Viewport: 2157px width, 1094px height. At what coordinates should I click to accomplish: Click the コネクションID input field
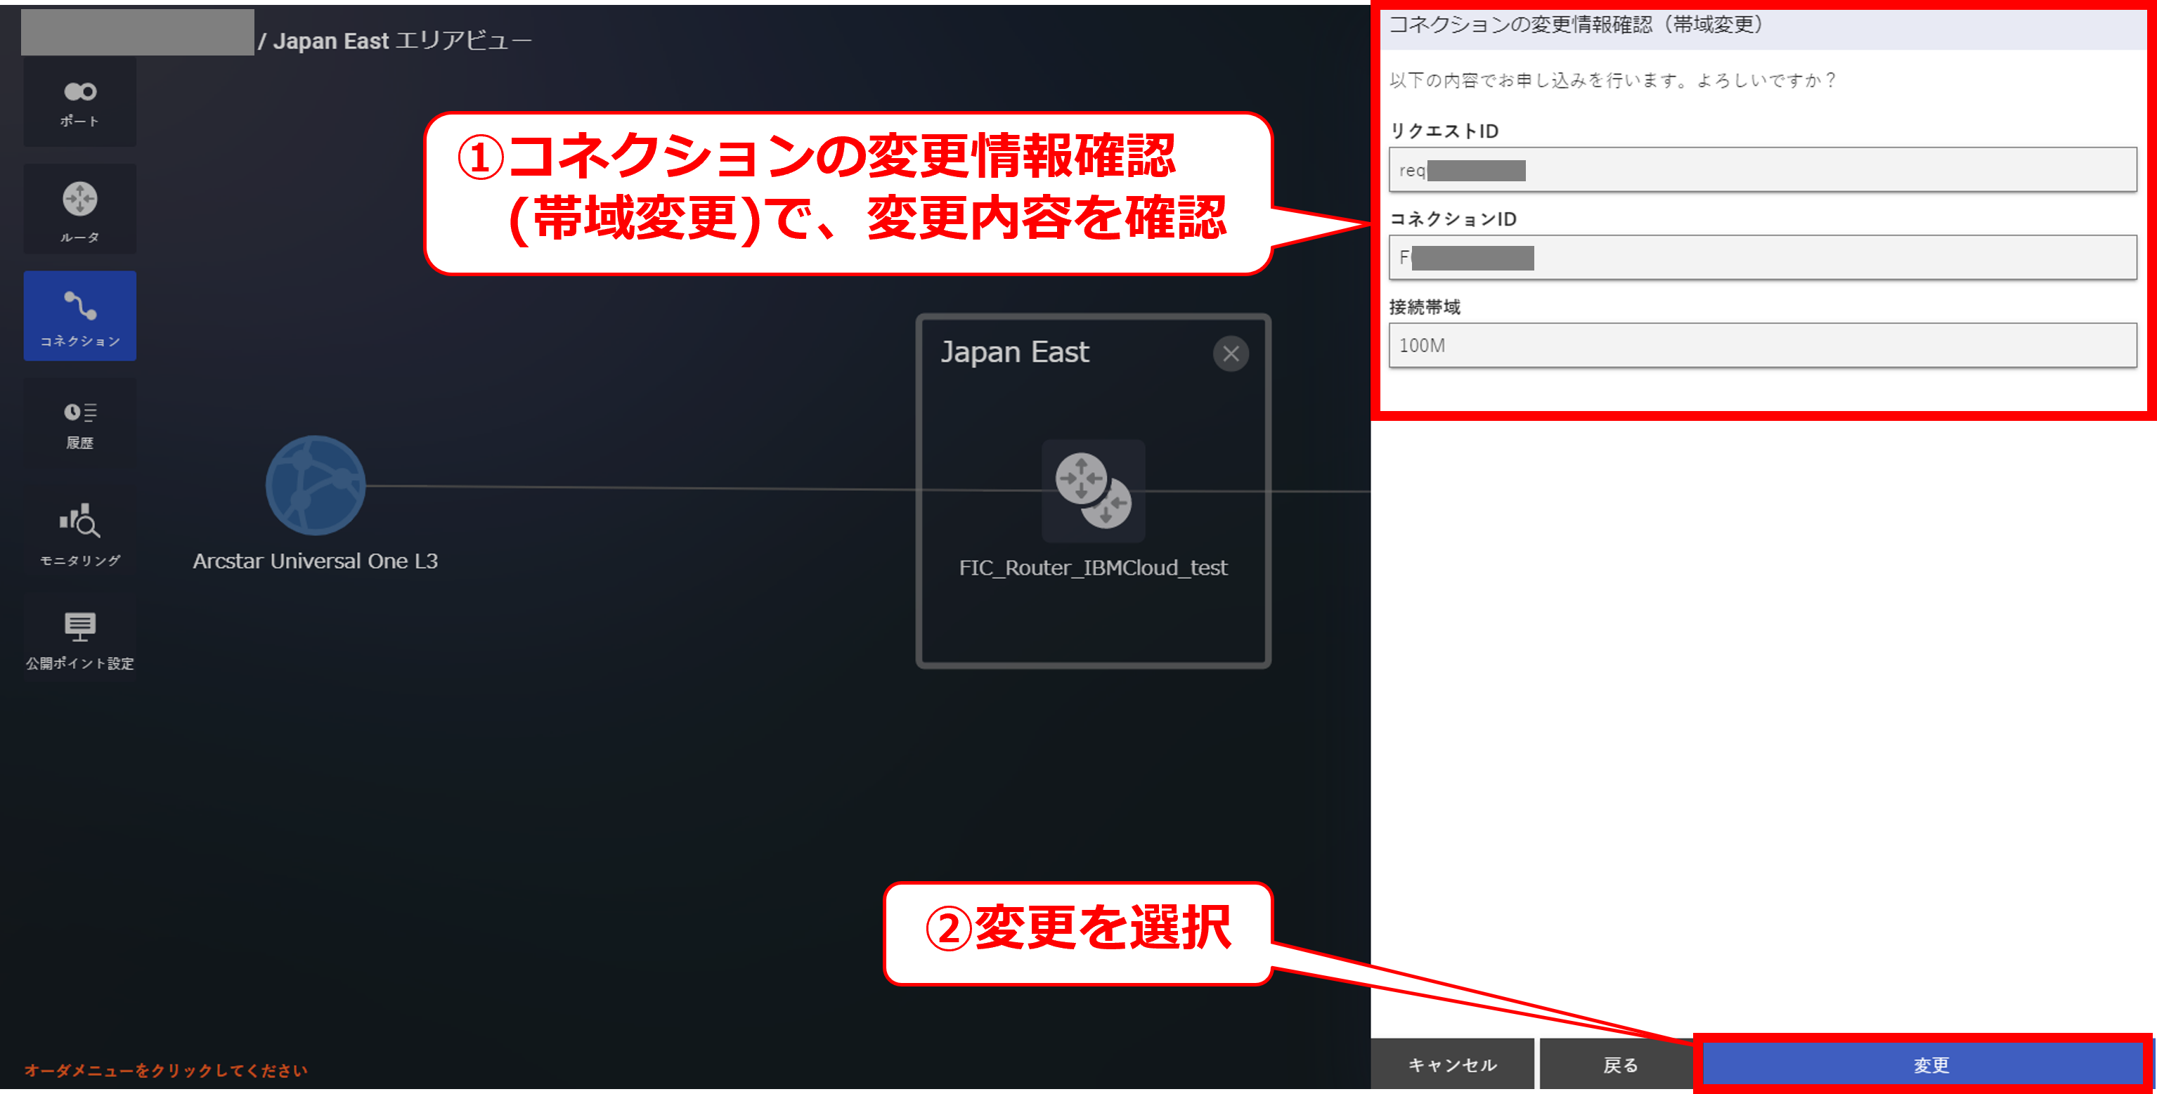tap(1762, 258)
